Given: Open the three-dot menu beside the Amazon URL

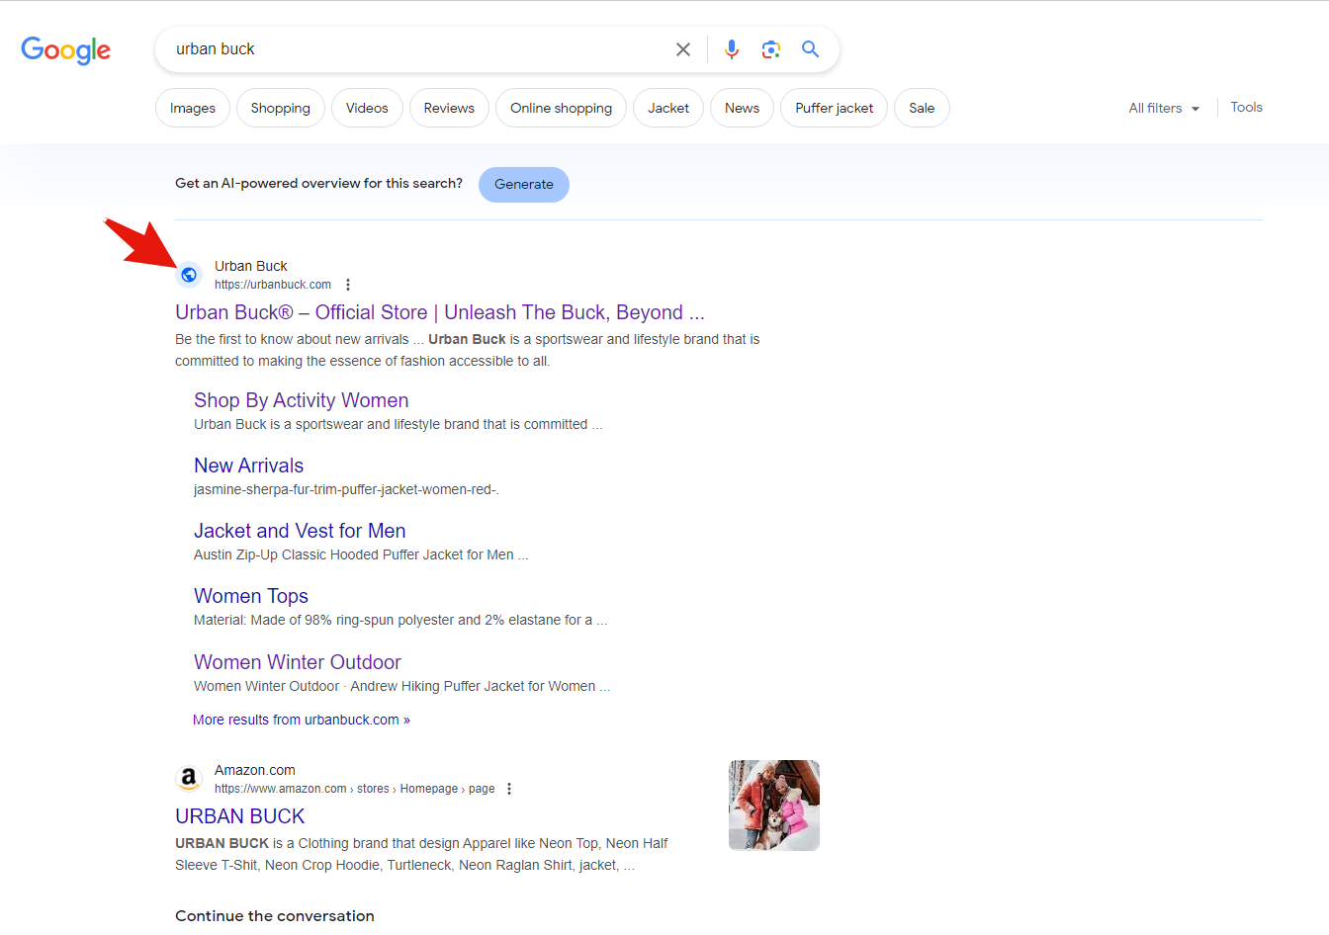Looking at the screenshot, I should point(509,789).
